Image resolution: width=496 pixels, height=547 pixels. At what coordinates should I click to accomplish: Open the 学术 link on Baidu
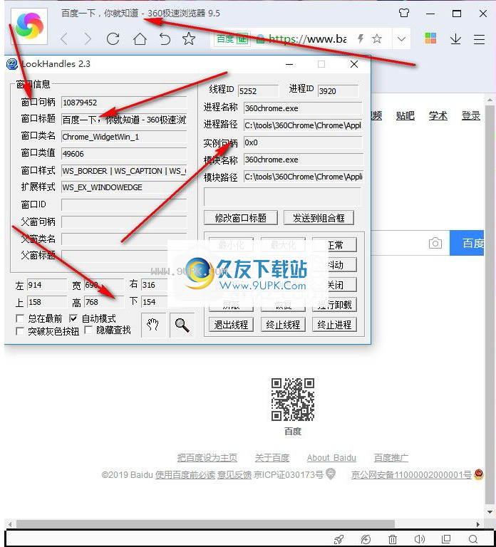pyautogui.click(x=438, y=115)
